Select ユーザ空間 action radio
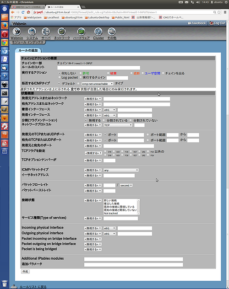Screen dimensions: 229x289 [x=142, y=73]
